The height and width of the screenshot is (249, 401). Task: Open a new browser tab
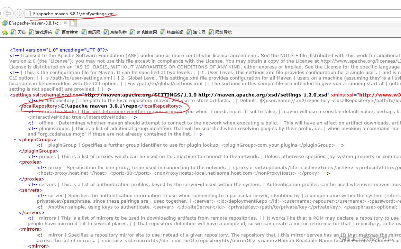73,22
